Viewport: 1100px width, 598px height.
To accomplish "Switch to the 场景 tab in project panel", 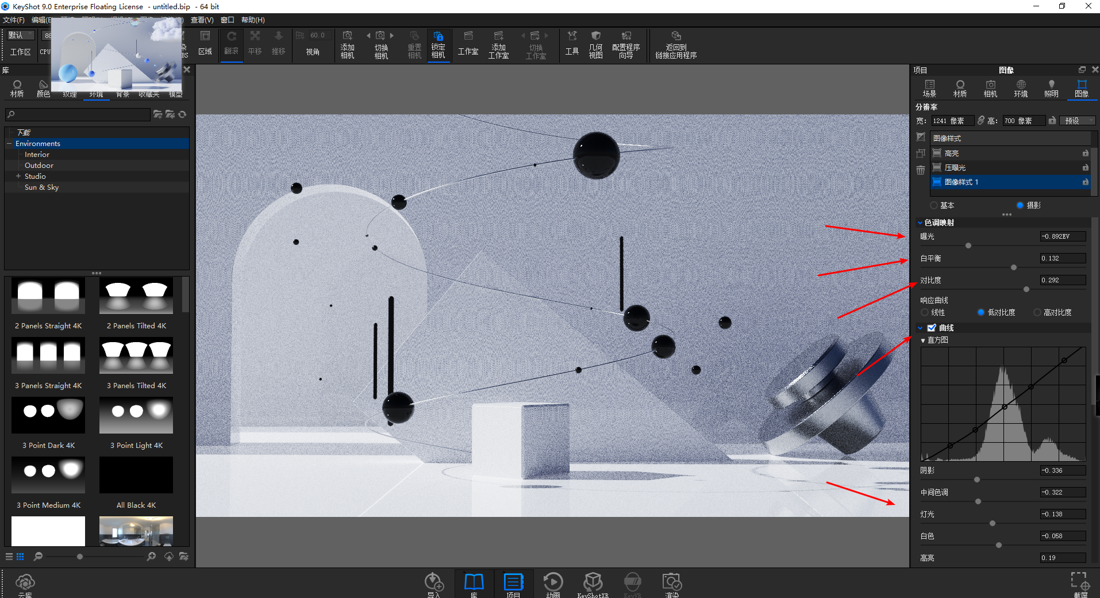I will [929, 89].
